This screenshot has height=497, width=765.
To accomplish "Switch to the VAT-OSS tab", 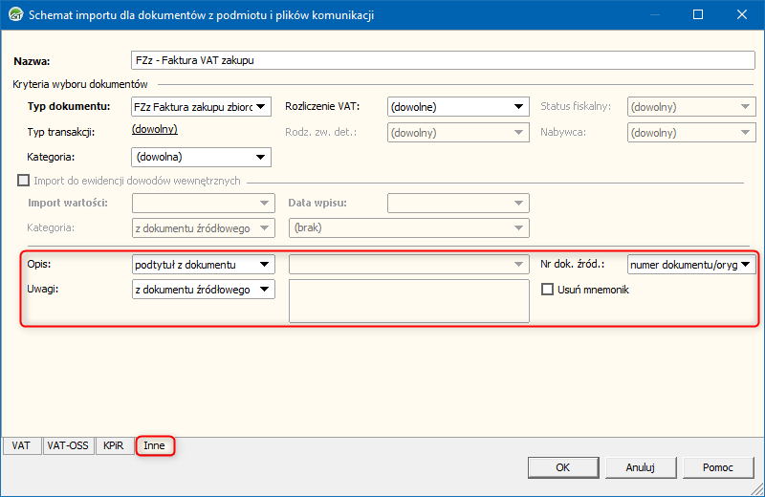I will 69,445.
